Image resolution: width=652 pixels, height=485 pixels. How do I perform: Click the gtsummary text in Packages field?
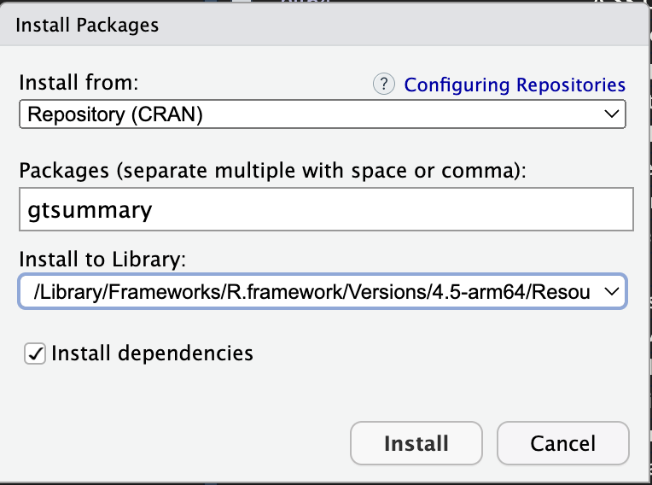pyautogui.click(x=90, y=210)
